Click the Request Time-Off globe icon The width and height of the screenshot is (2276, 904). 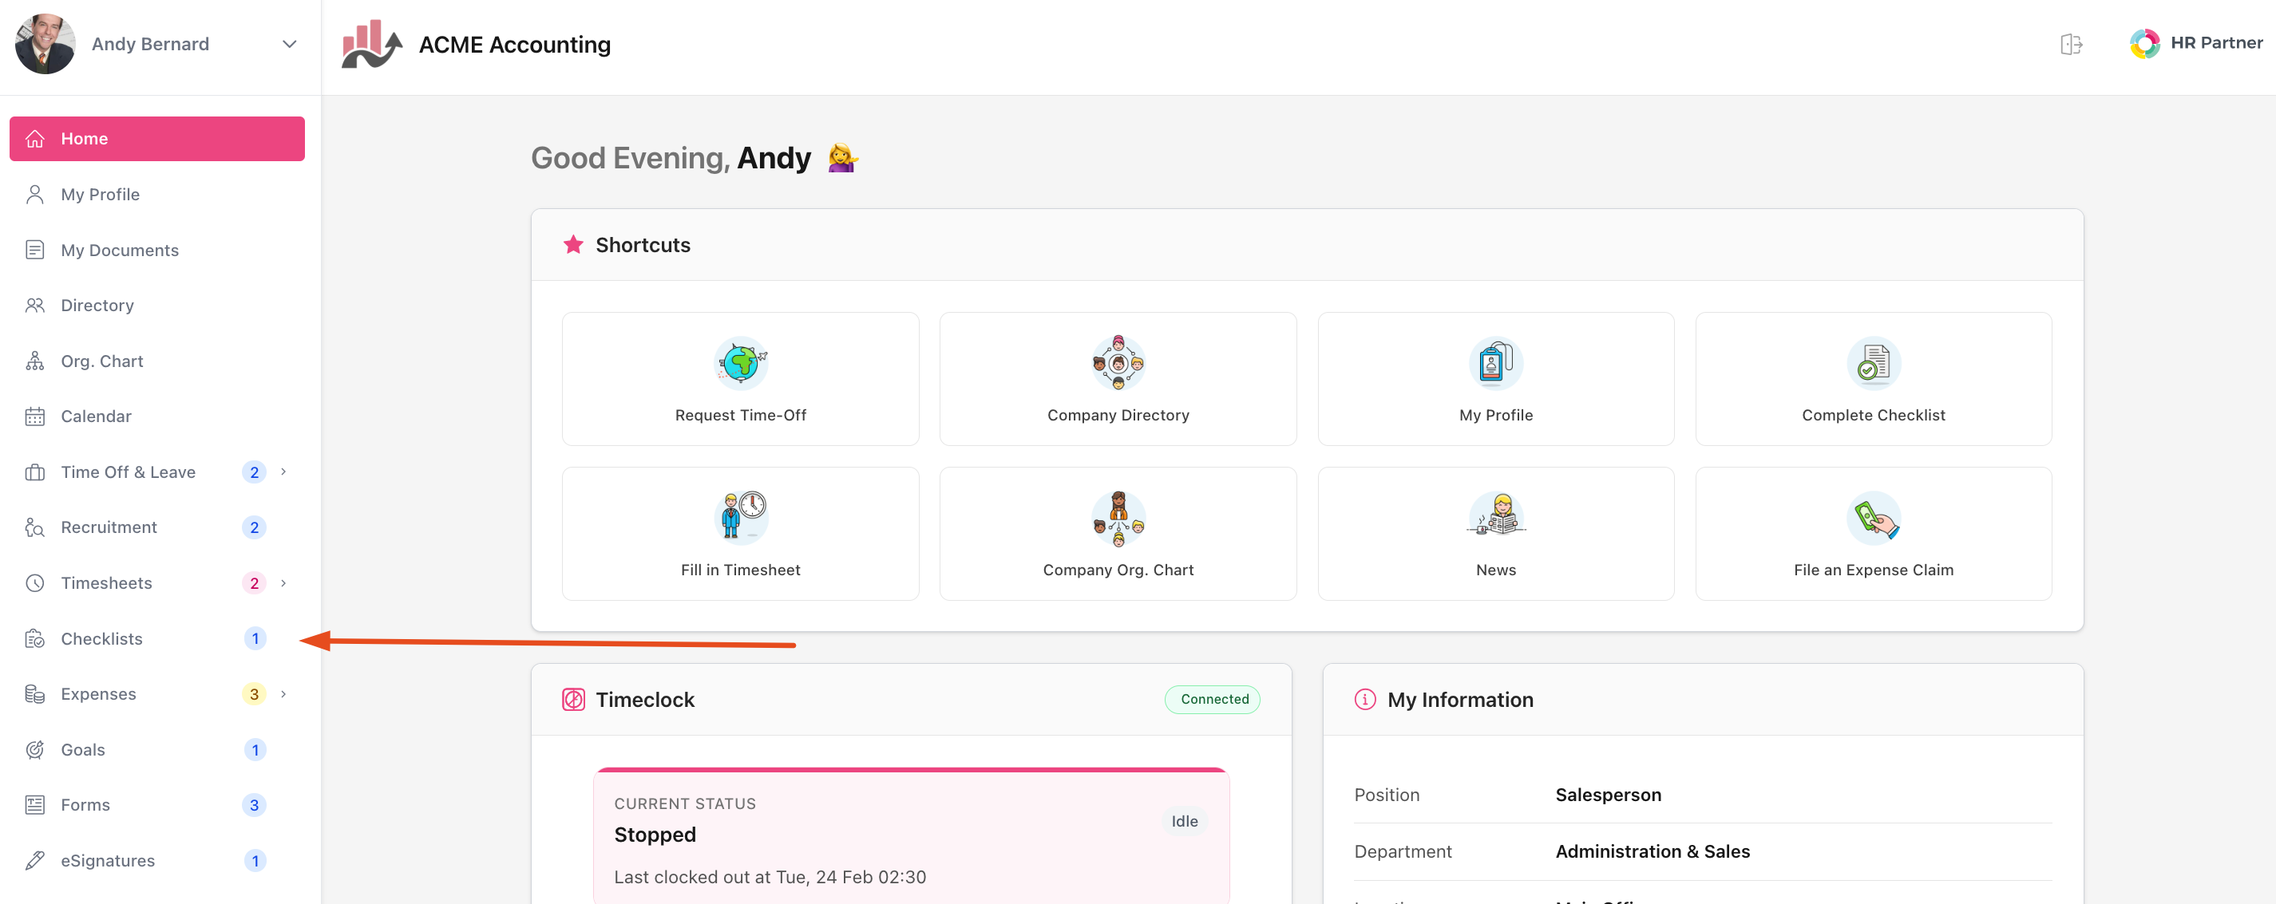(740, 363)
